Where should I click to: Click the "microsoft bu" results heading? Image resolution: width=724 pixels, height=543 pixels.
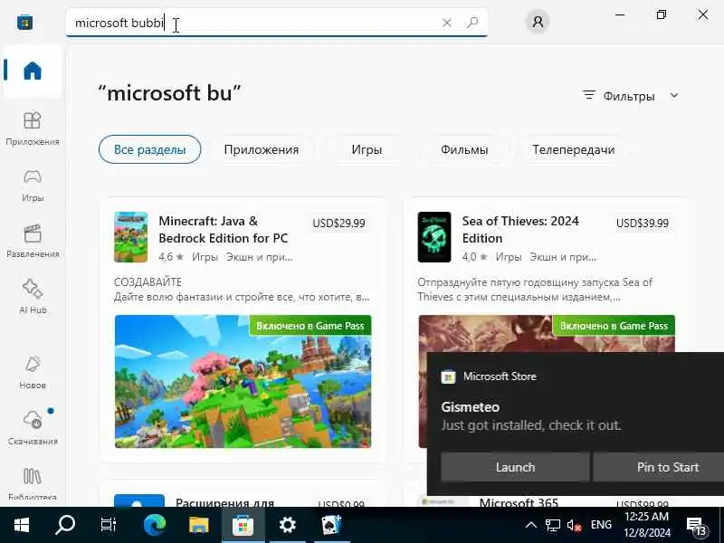coord(169,93)
